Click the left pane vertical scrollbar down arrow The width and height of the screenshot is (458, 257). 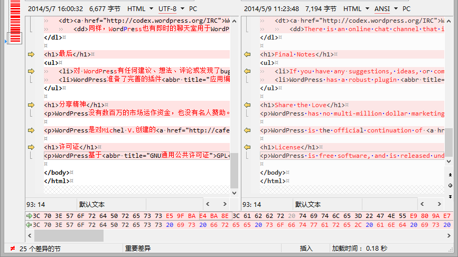[235, 193]
